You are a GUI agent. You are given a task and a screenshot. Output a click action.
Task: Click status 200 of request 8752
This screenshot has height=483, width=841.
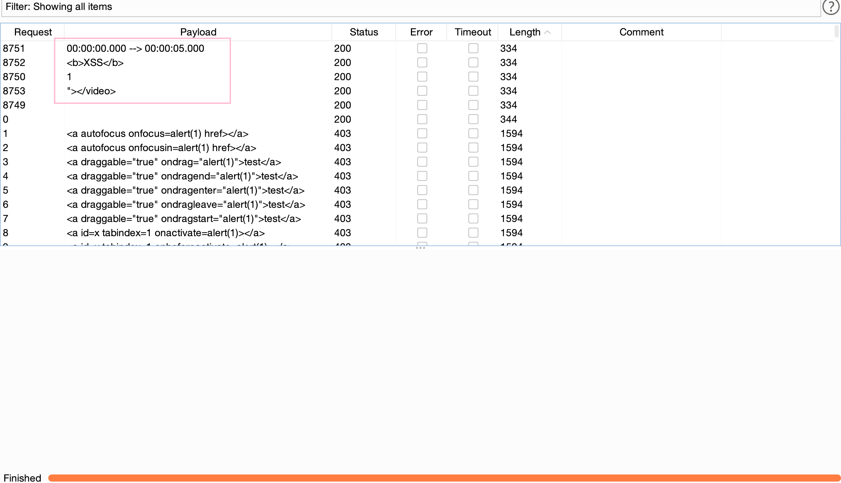click(342, 62)
